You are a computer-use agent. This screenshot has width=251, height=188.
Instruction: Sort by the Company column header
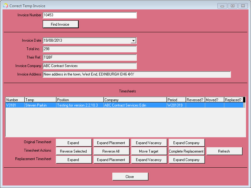[135, 100]
